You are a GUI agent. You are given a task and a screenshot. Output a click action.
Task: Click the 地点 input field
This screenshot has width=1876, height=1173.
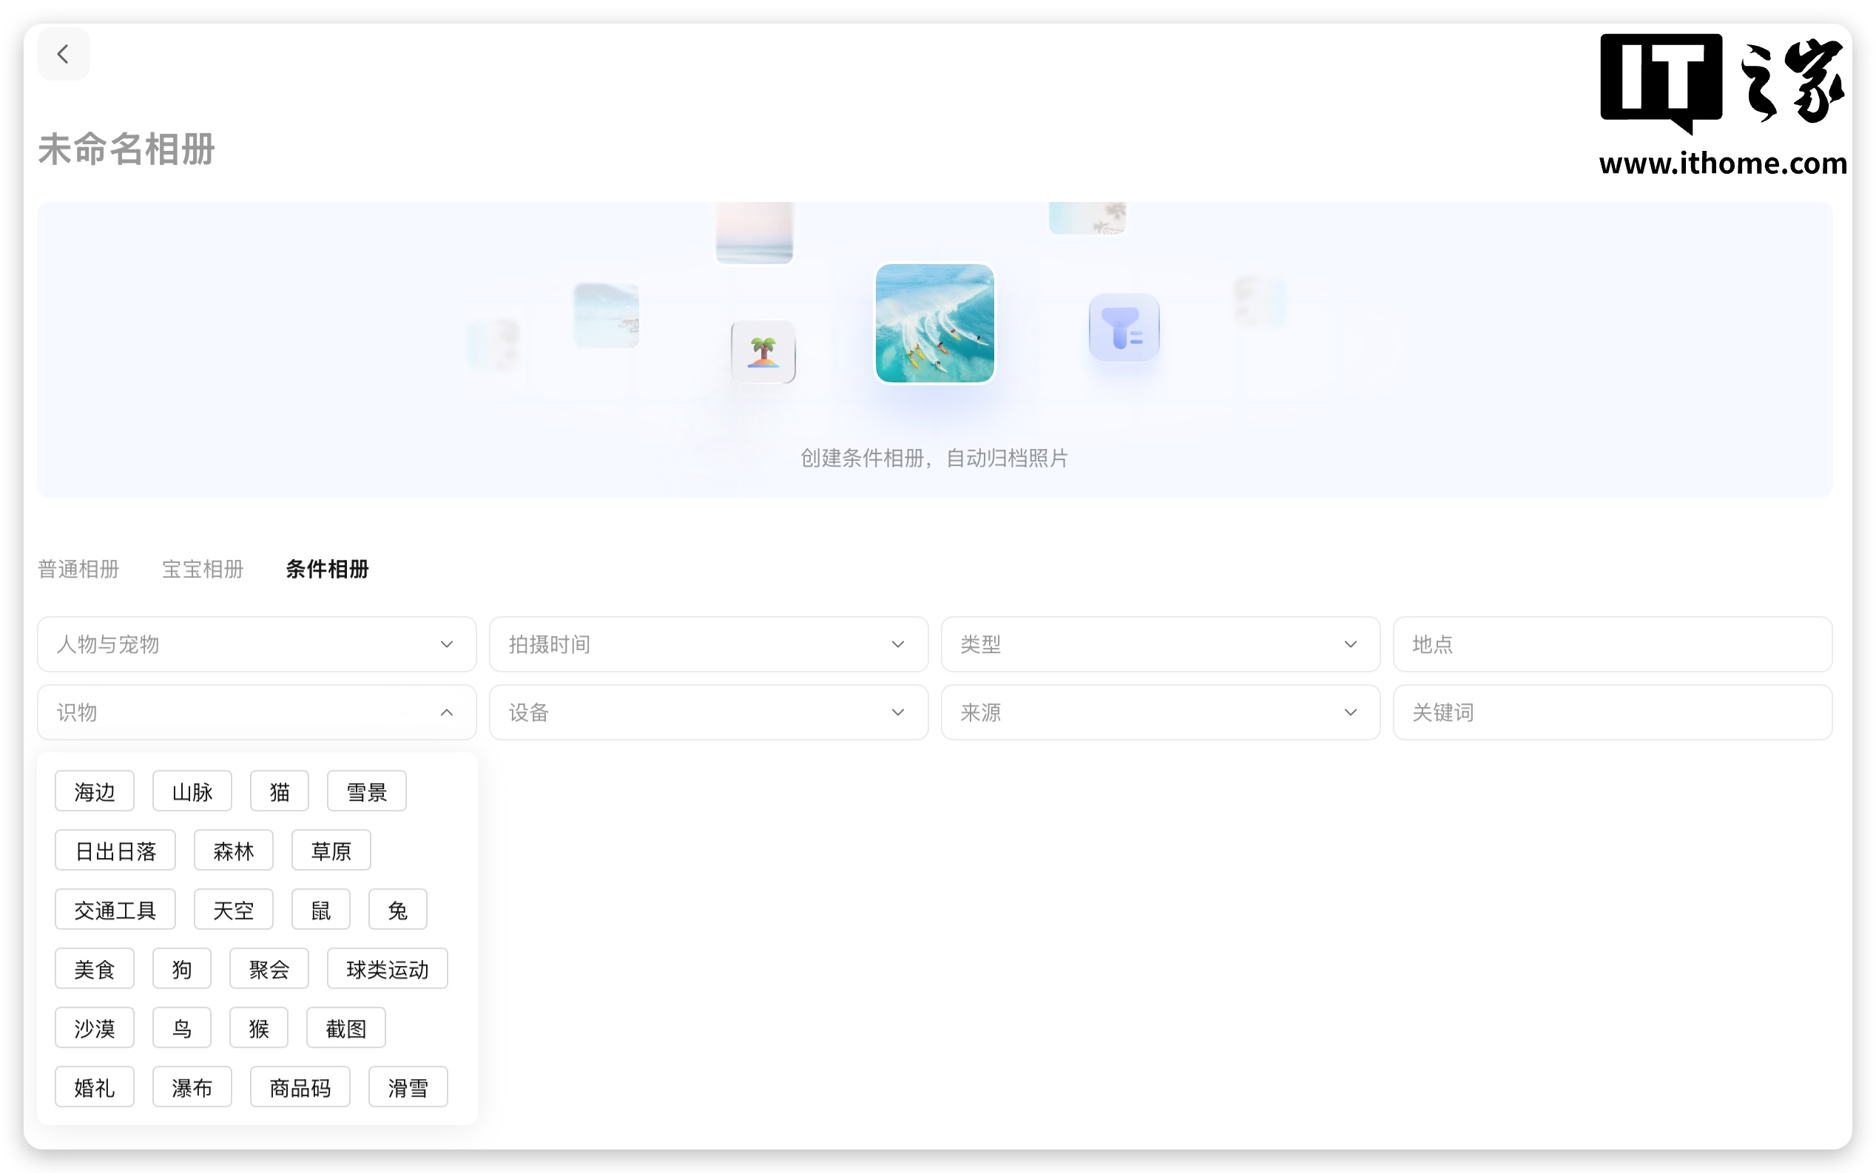(x=1612, y=644)
